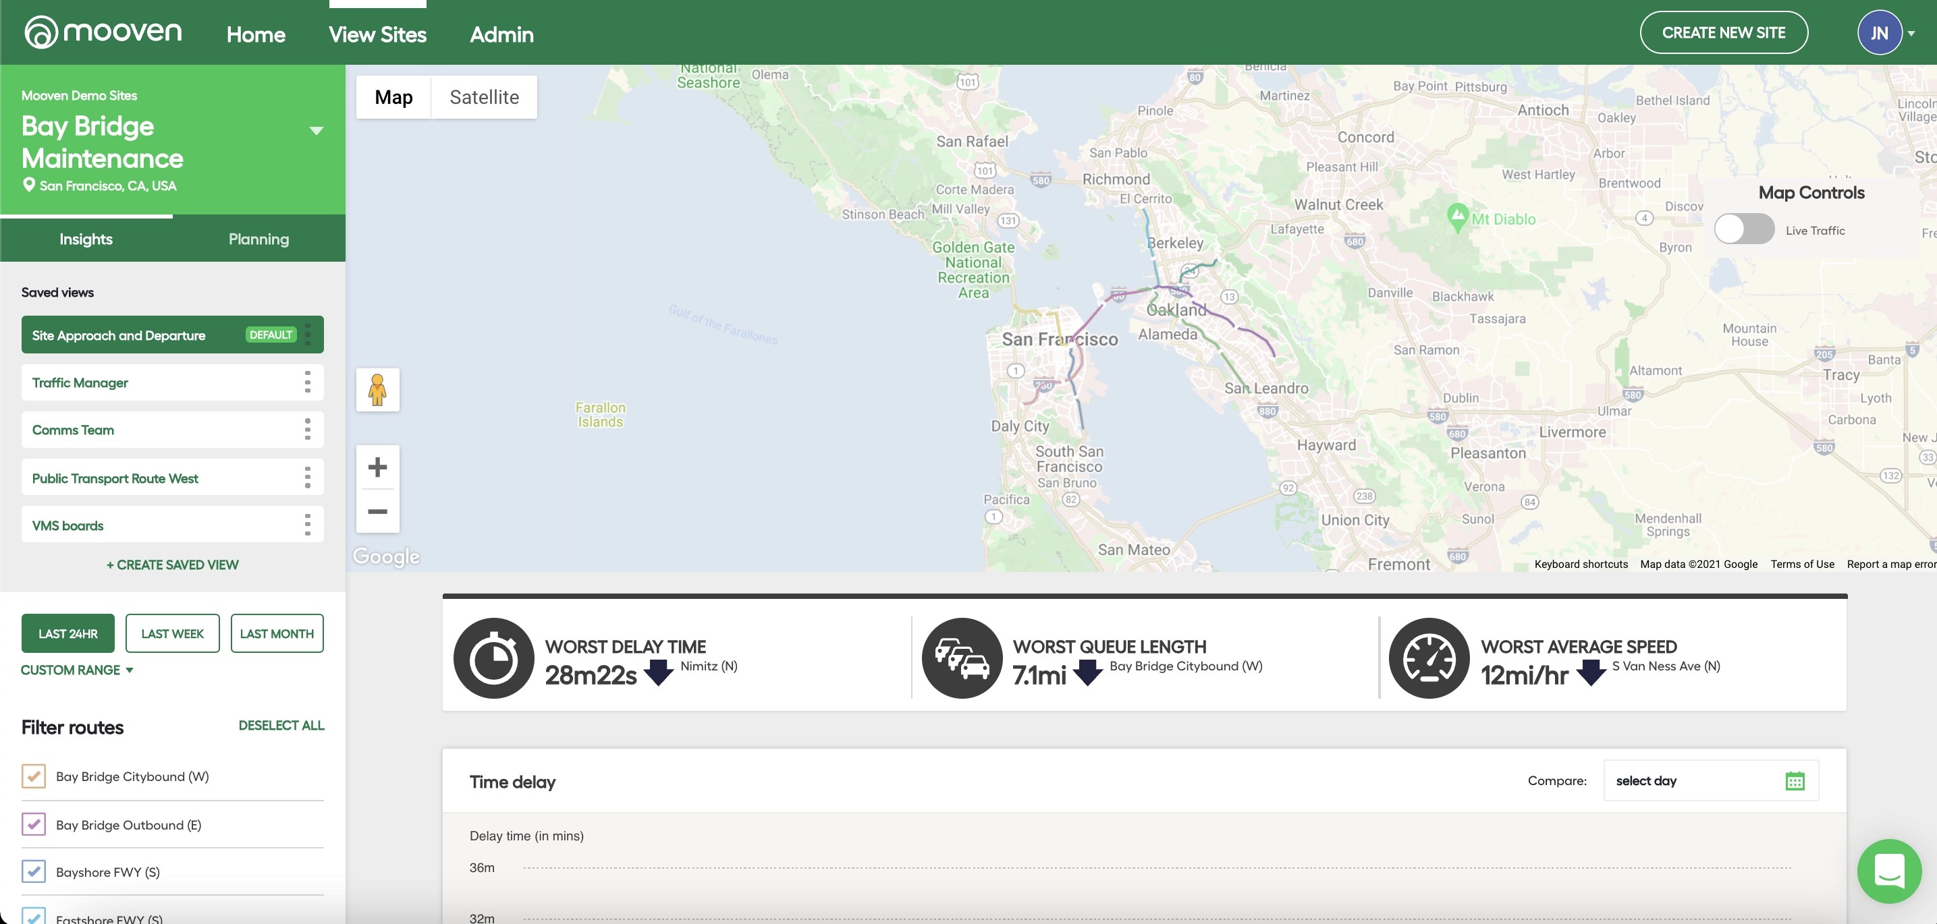Uncheck Bay Bridge Citybound (W) route
Image resolution: width=1937 pixels, height=924 pixels.
point(34,776)
